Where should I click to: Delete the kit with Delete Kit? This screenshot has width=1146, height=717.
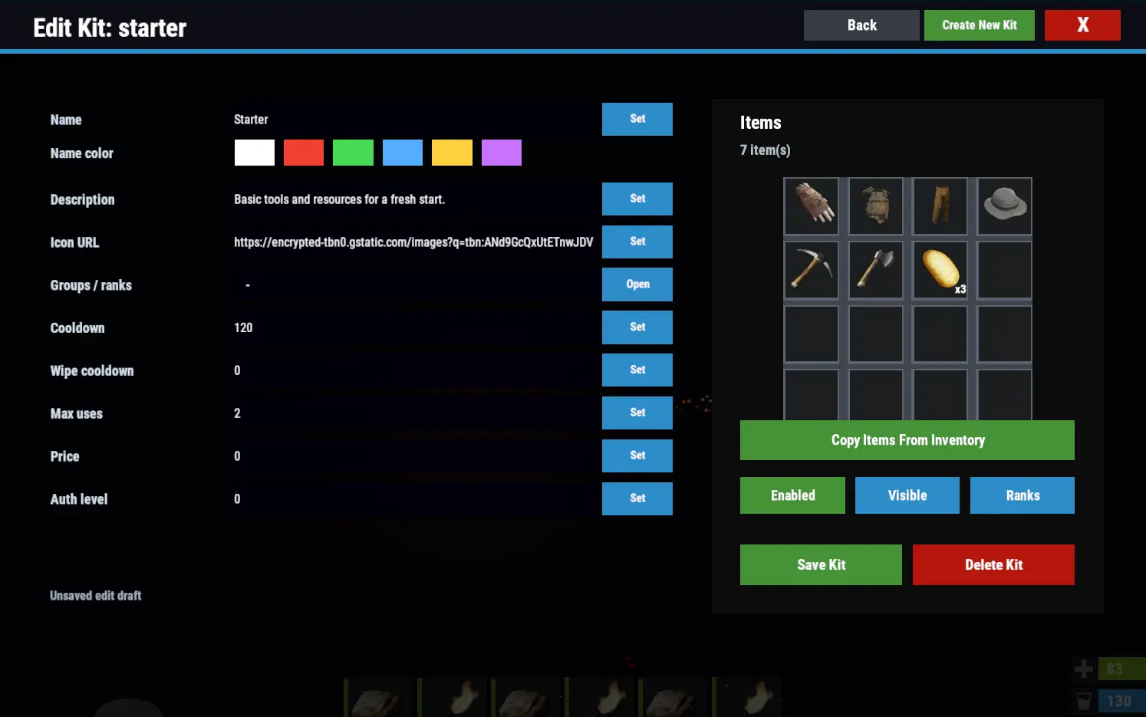point(993,565)
